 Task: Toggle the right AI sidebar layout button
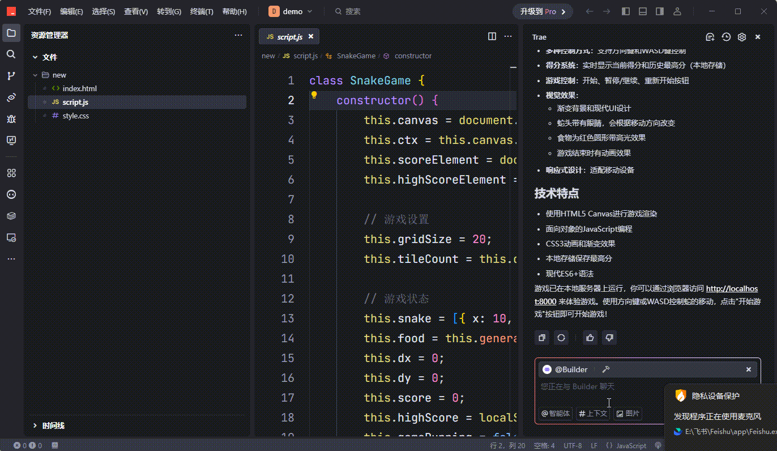pos(660,11)
